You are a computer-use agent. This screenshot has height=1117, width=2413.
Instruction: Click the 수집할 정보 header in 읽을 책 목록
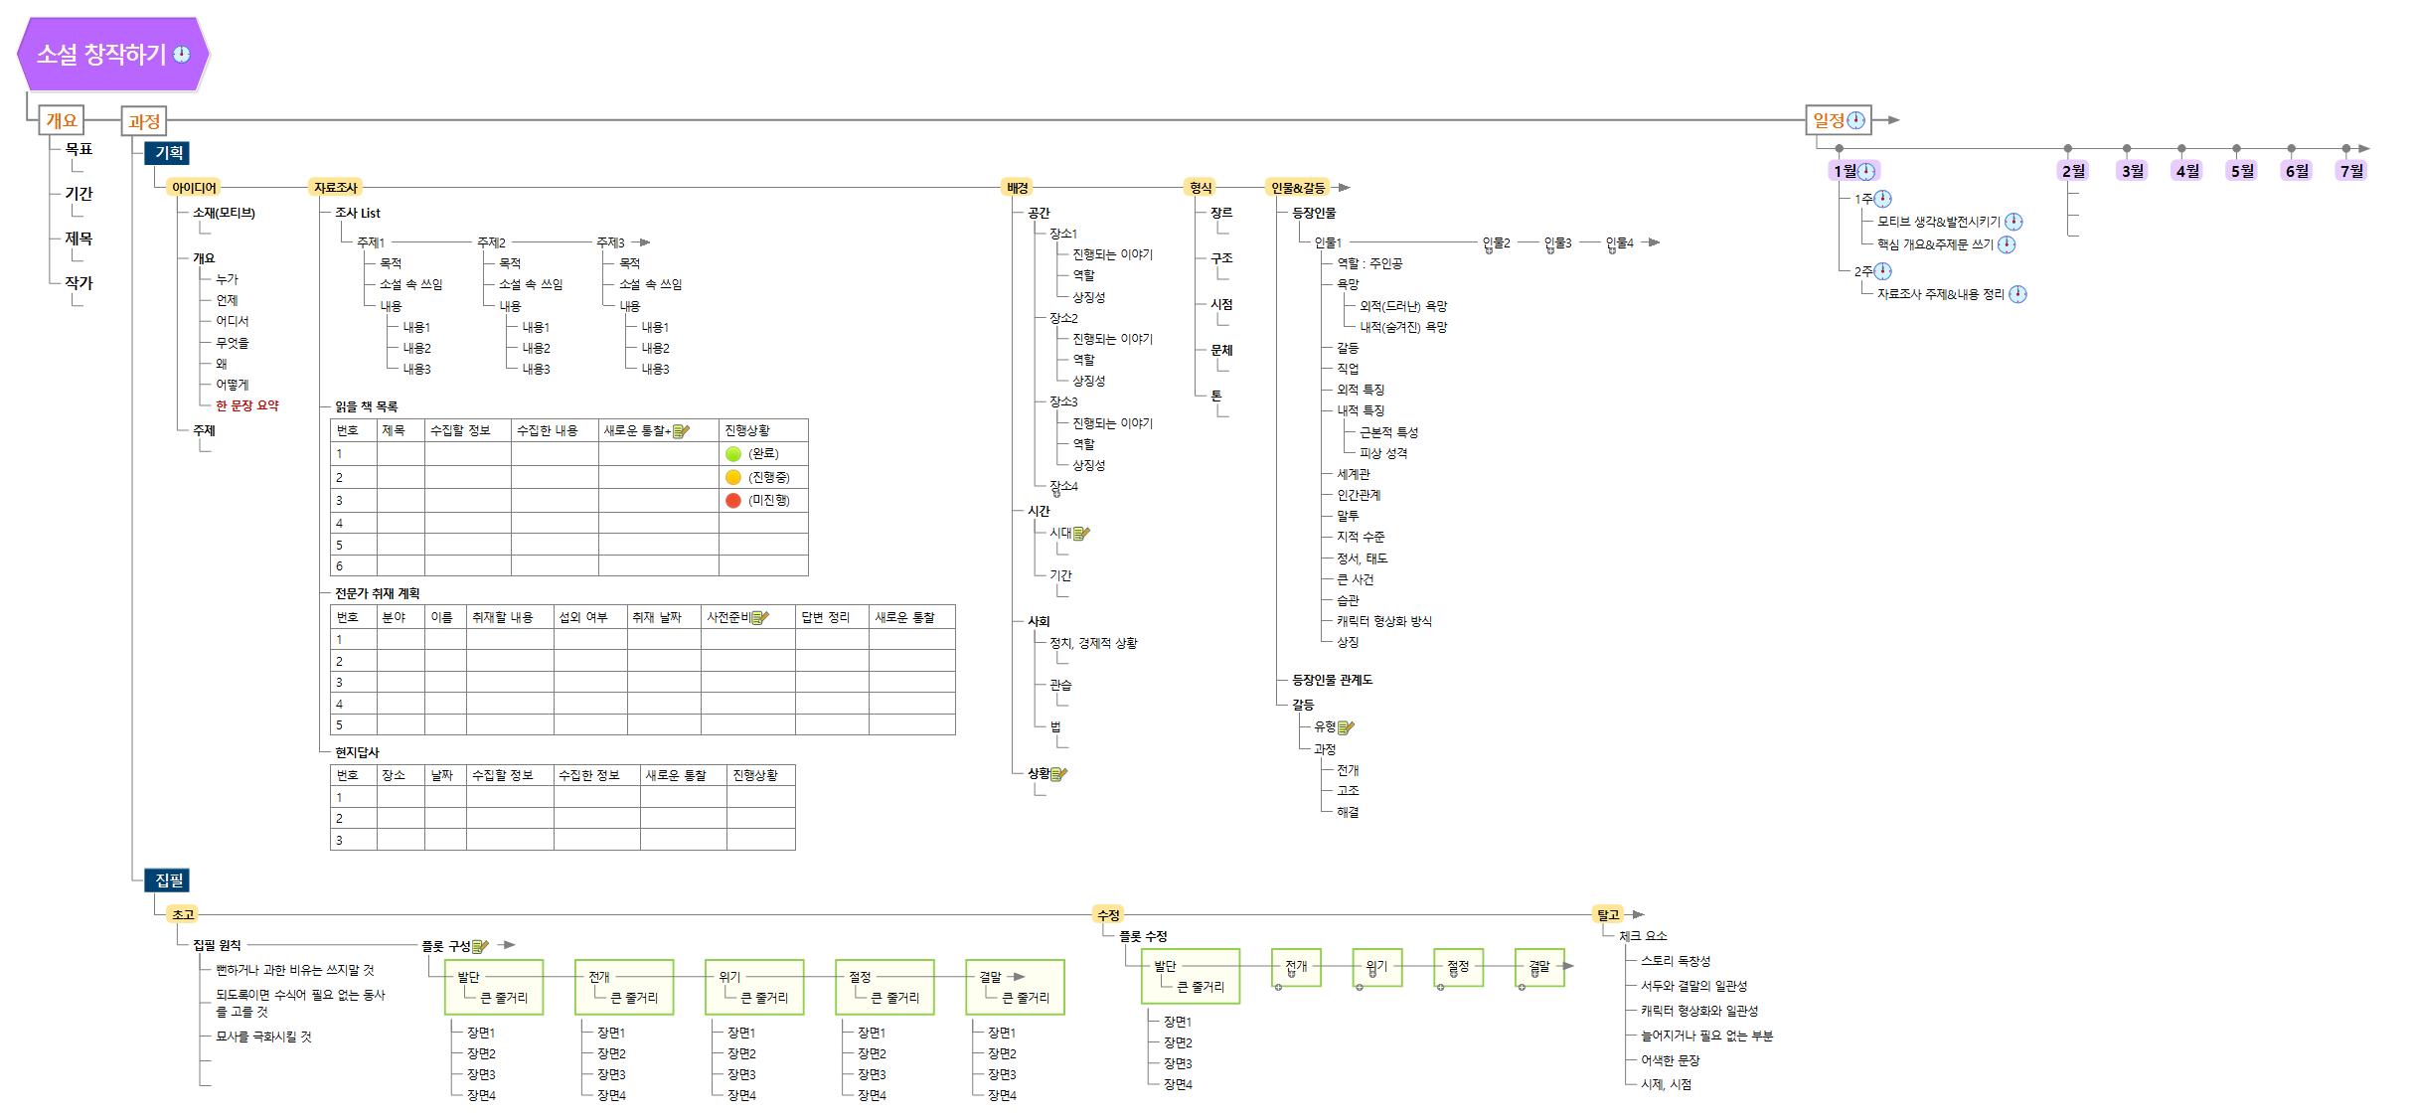coord(459,430)
